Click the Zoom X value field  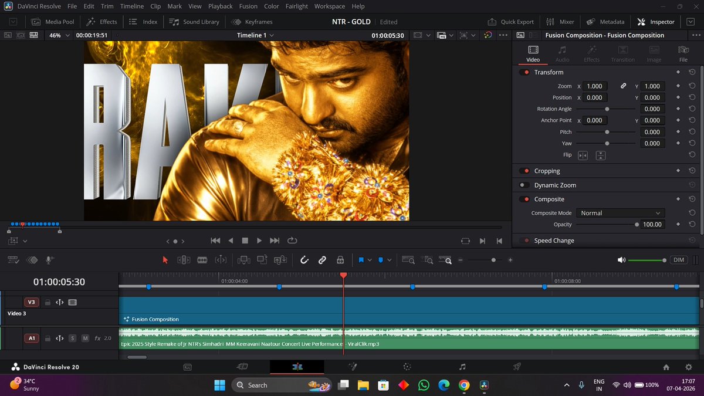595,86
